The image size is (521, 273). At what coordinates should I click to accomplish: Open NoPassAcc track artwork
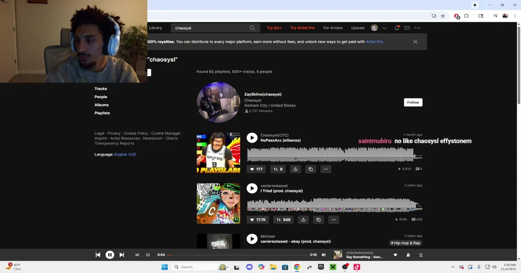point(219,153)
